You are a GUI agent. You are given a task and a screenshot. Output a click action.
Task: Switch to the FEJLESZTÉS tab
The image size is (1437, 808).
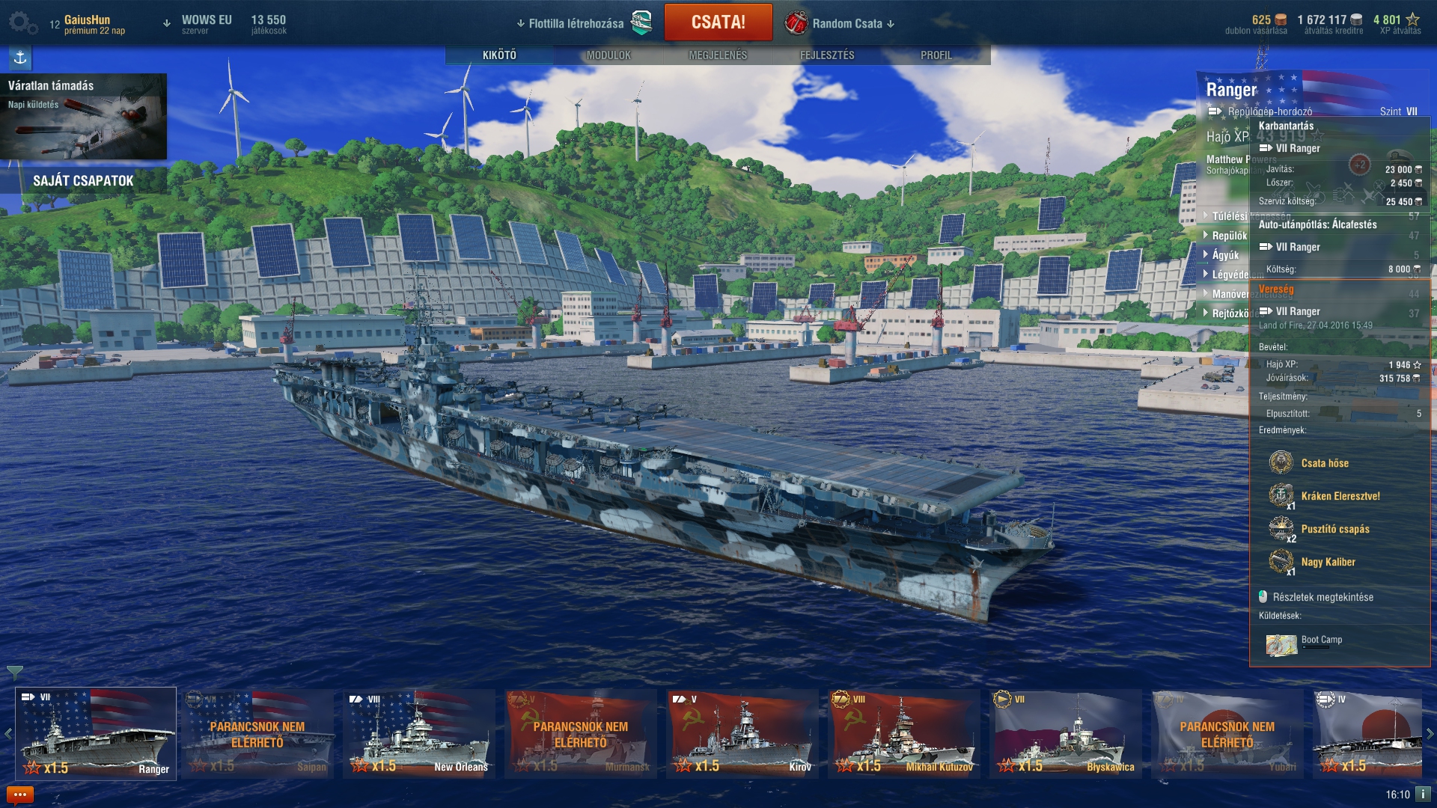827,55
